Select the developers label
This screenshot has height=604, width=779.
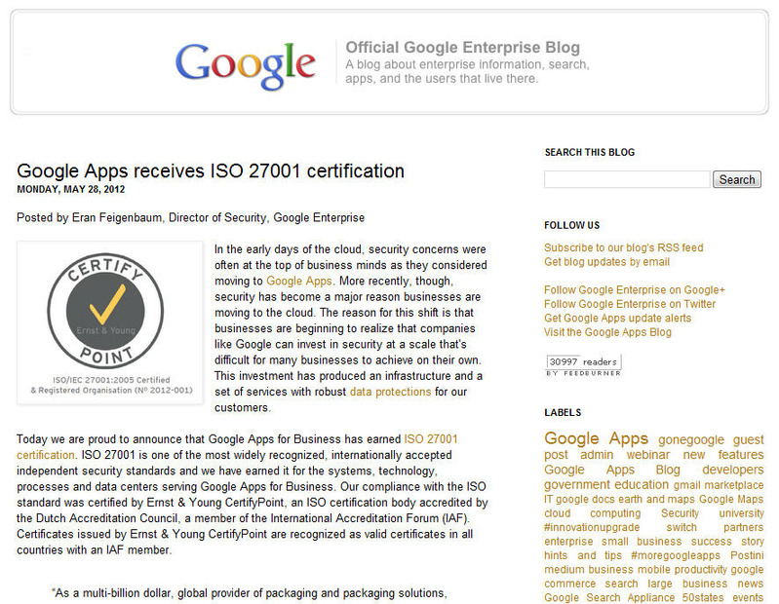[x=733, y=470]
